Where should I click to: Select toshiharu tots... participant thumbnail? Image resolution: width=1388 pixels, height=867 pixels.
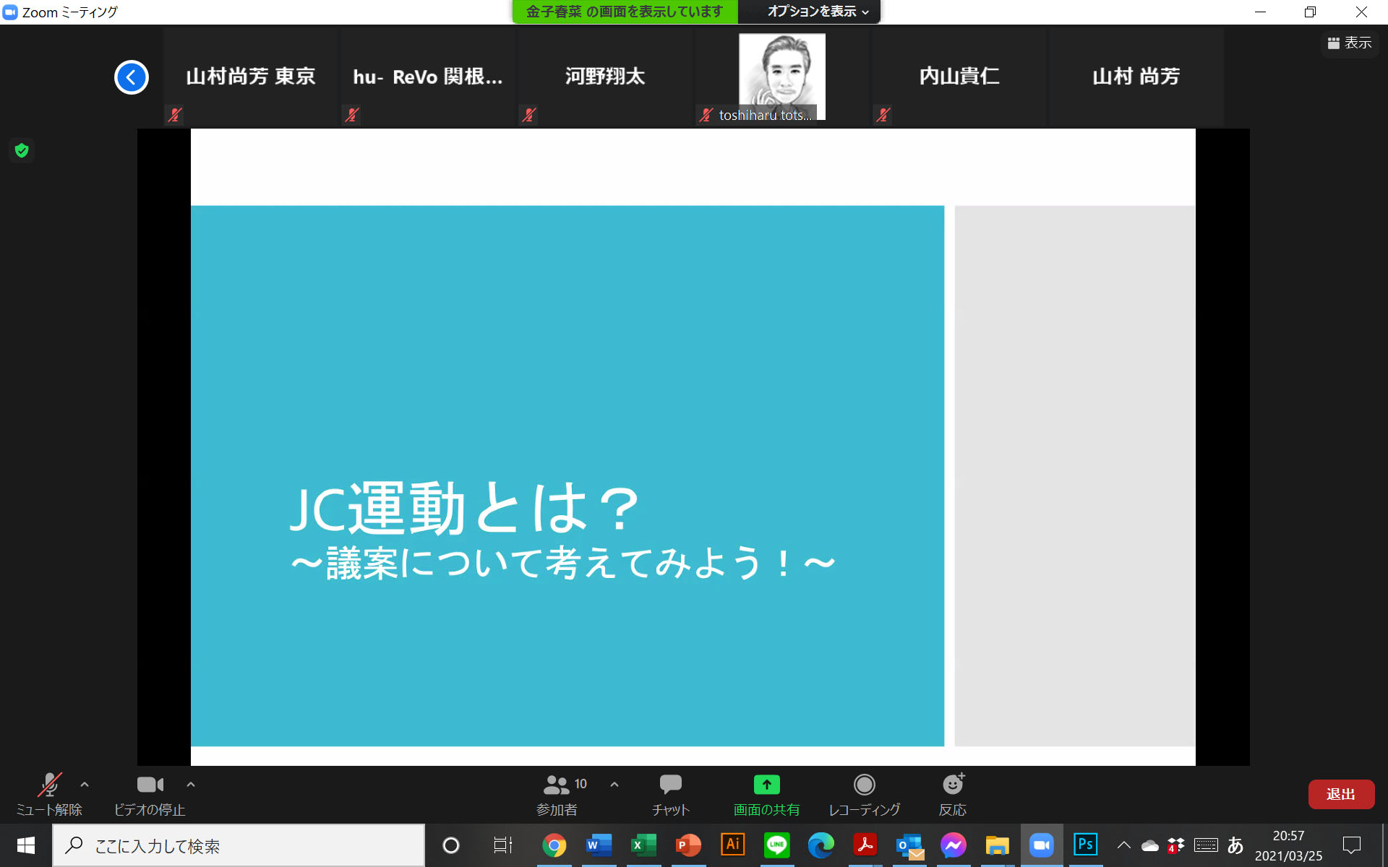point(781,77)
